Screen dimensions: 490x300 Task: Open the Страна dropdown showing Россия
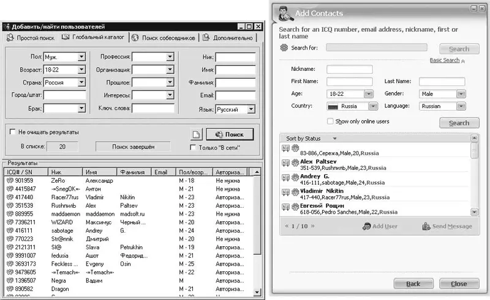click(81, 82)
